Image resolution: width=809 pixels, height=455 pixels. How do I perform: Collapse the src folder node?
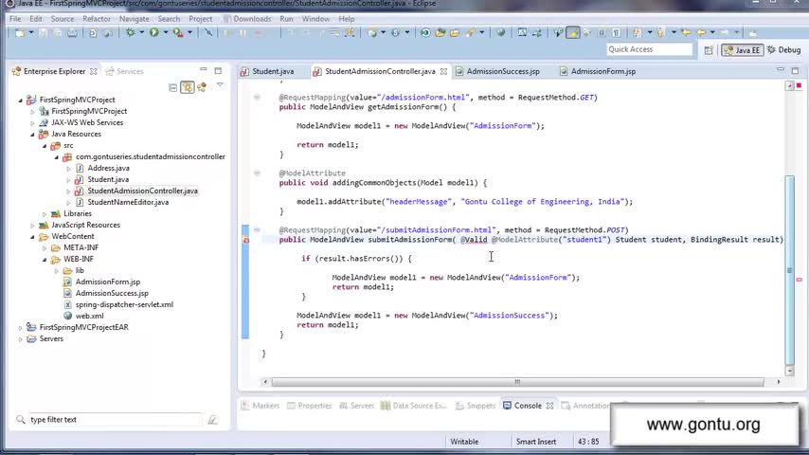(x=45, y=146)
